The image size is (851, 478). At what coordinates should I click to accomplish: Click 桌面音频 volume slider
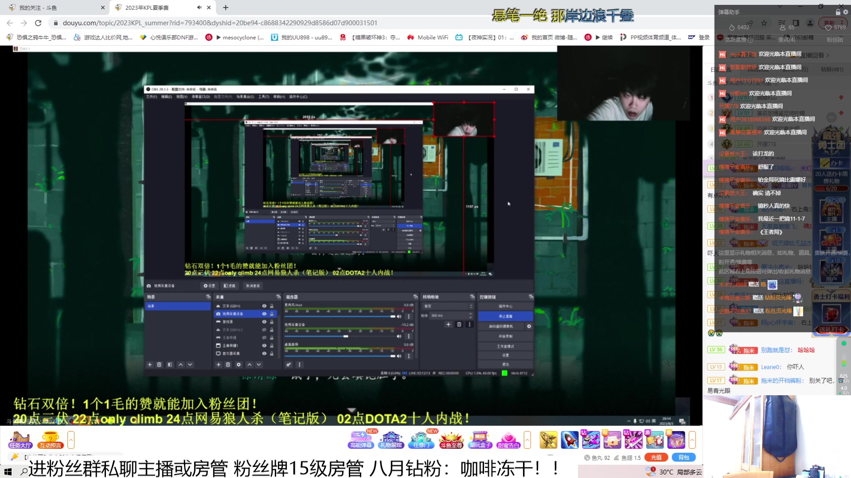click(x=340, y=356)
